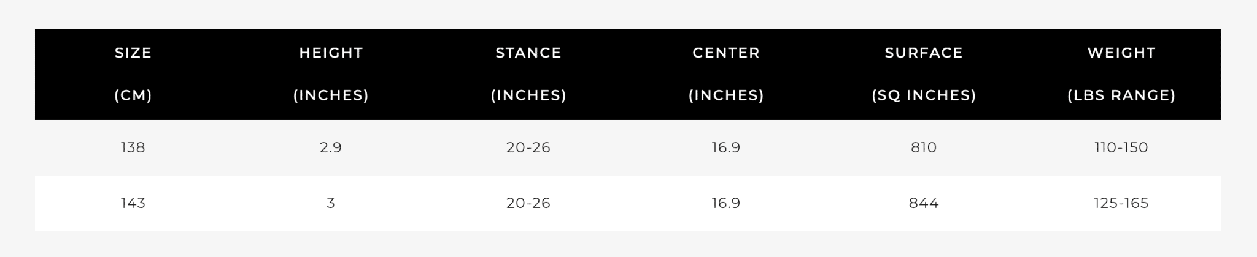Click the 125-165 weight range
The image size is (1257, 257).
1121,203
